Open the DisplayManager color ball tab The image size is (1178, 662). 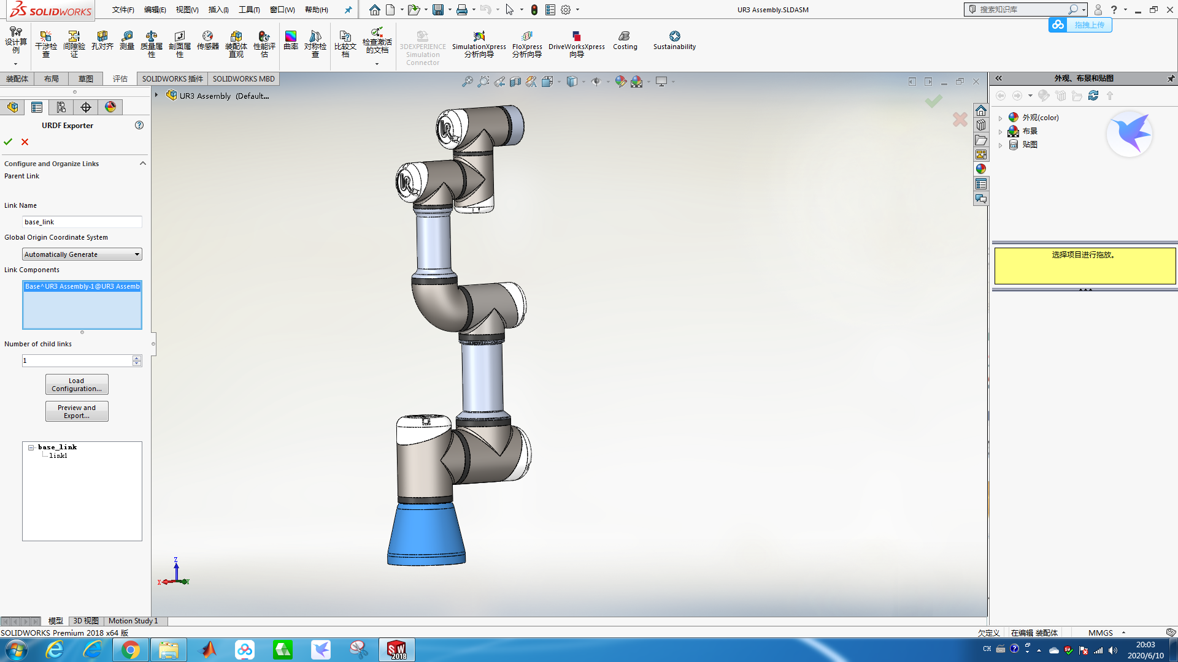coord(110,107)
